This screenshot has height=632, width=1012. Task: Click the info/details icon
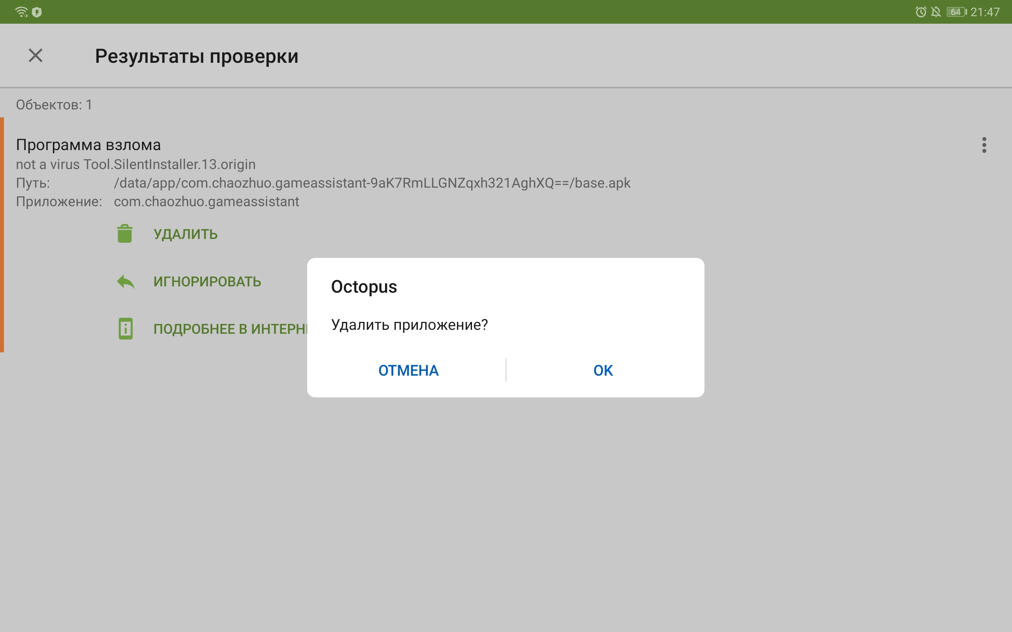click(126, 329)
